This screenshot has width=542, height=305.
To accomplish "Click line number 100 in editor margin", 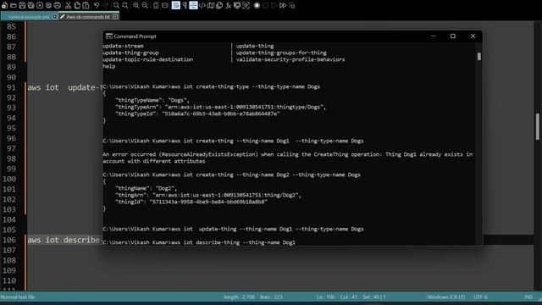I will click(x=9, y=179).
